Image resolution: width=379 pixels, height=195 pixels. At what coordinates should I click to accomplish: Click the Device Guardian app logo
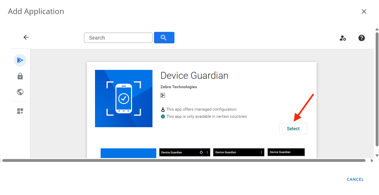point(124,98)
